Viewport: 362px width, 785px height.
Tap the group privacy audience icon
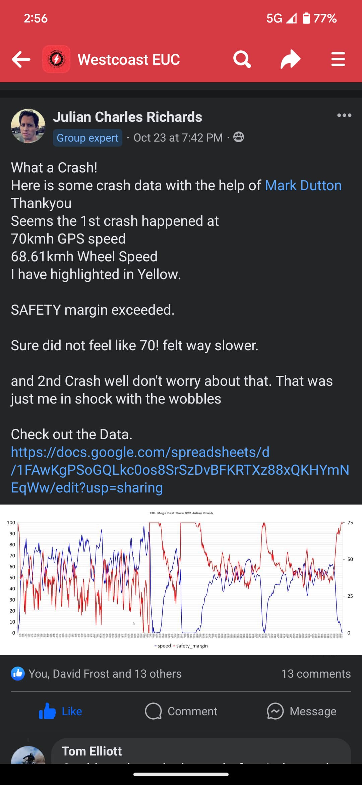(239, 137)
